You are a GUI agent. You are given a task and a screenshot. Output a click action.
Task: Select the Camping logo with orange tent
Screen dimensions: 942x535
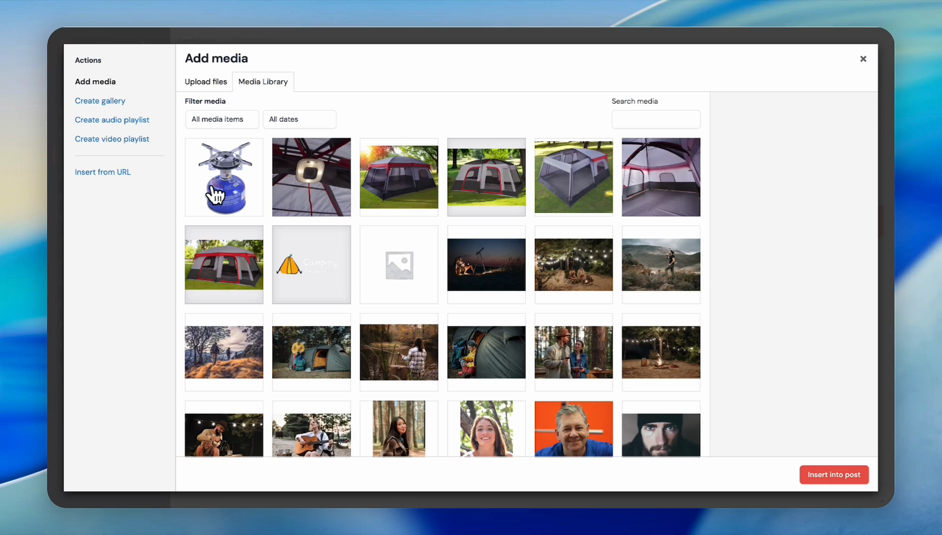click(311, 265)
